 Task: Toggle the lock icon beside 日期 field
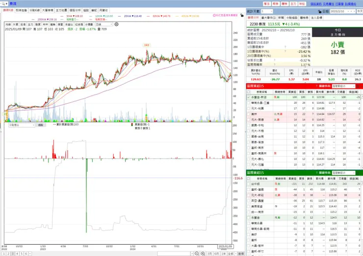320,11
